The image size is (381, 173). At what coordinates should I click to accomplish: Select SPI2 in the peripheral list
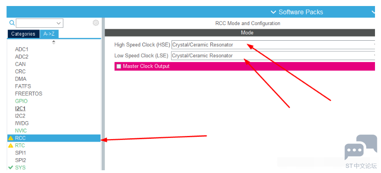[20, 161]
